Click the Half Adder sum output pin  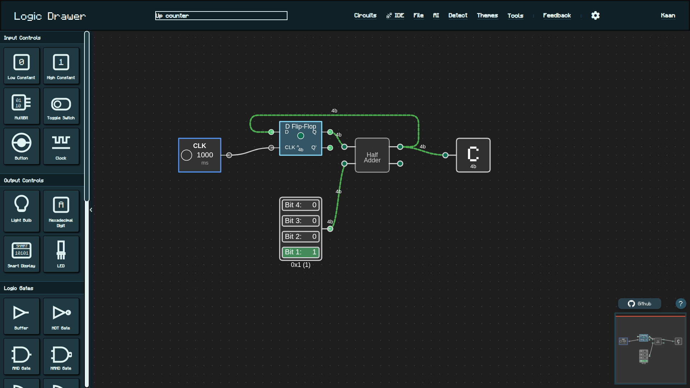tap(400, 147)
